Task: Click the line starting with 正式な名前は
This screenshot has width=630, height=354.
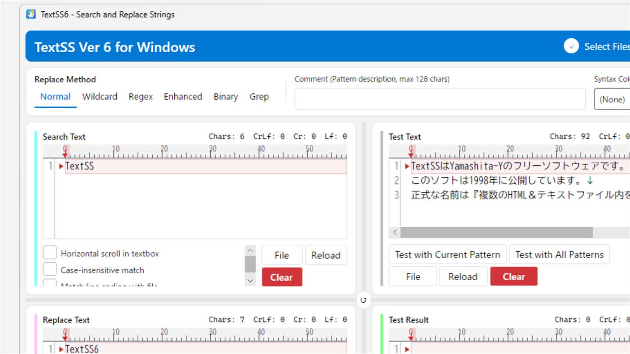Action: [520, 195]
